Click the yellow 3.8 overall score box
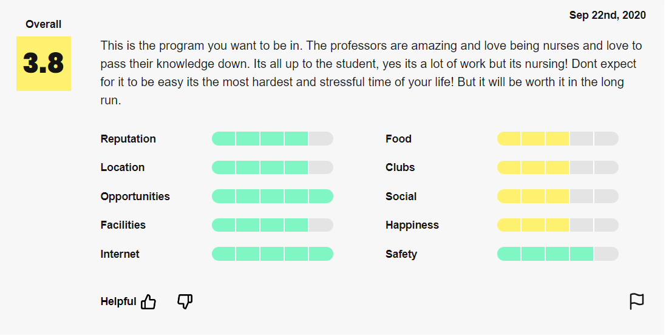 click(44, 64)
